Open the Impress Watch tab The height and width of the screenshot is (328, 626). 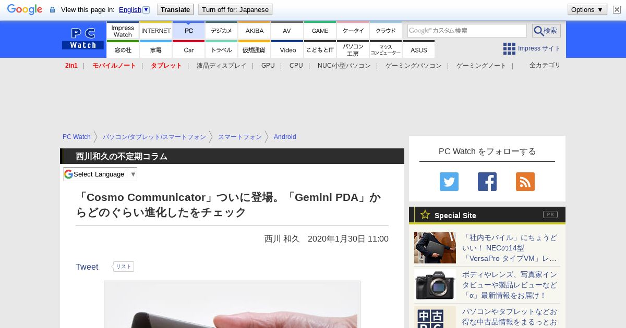[123, 31]
